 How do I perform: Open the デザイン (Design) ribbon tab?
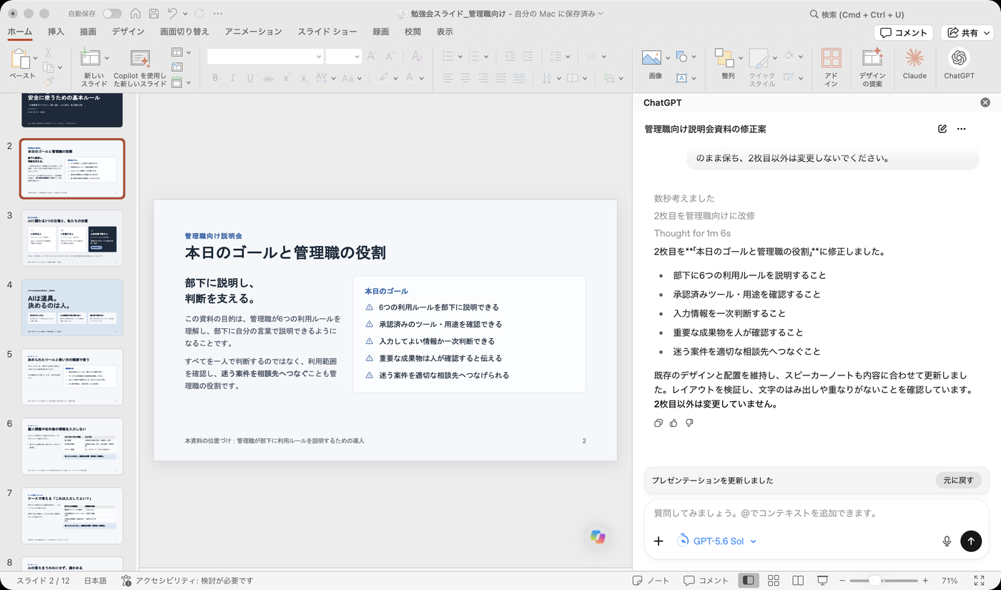(x=128, y=32)
